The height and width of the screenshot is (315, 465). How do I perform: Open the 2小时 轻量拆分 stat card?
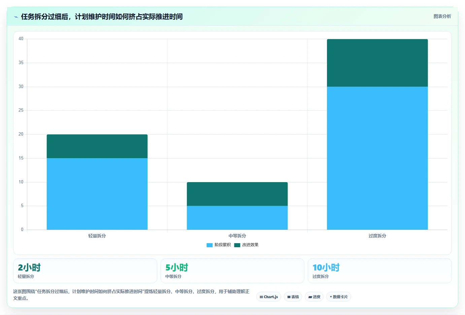[x=85, y=271]
